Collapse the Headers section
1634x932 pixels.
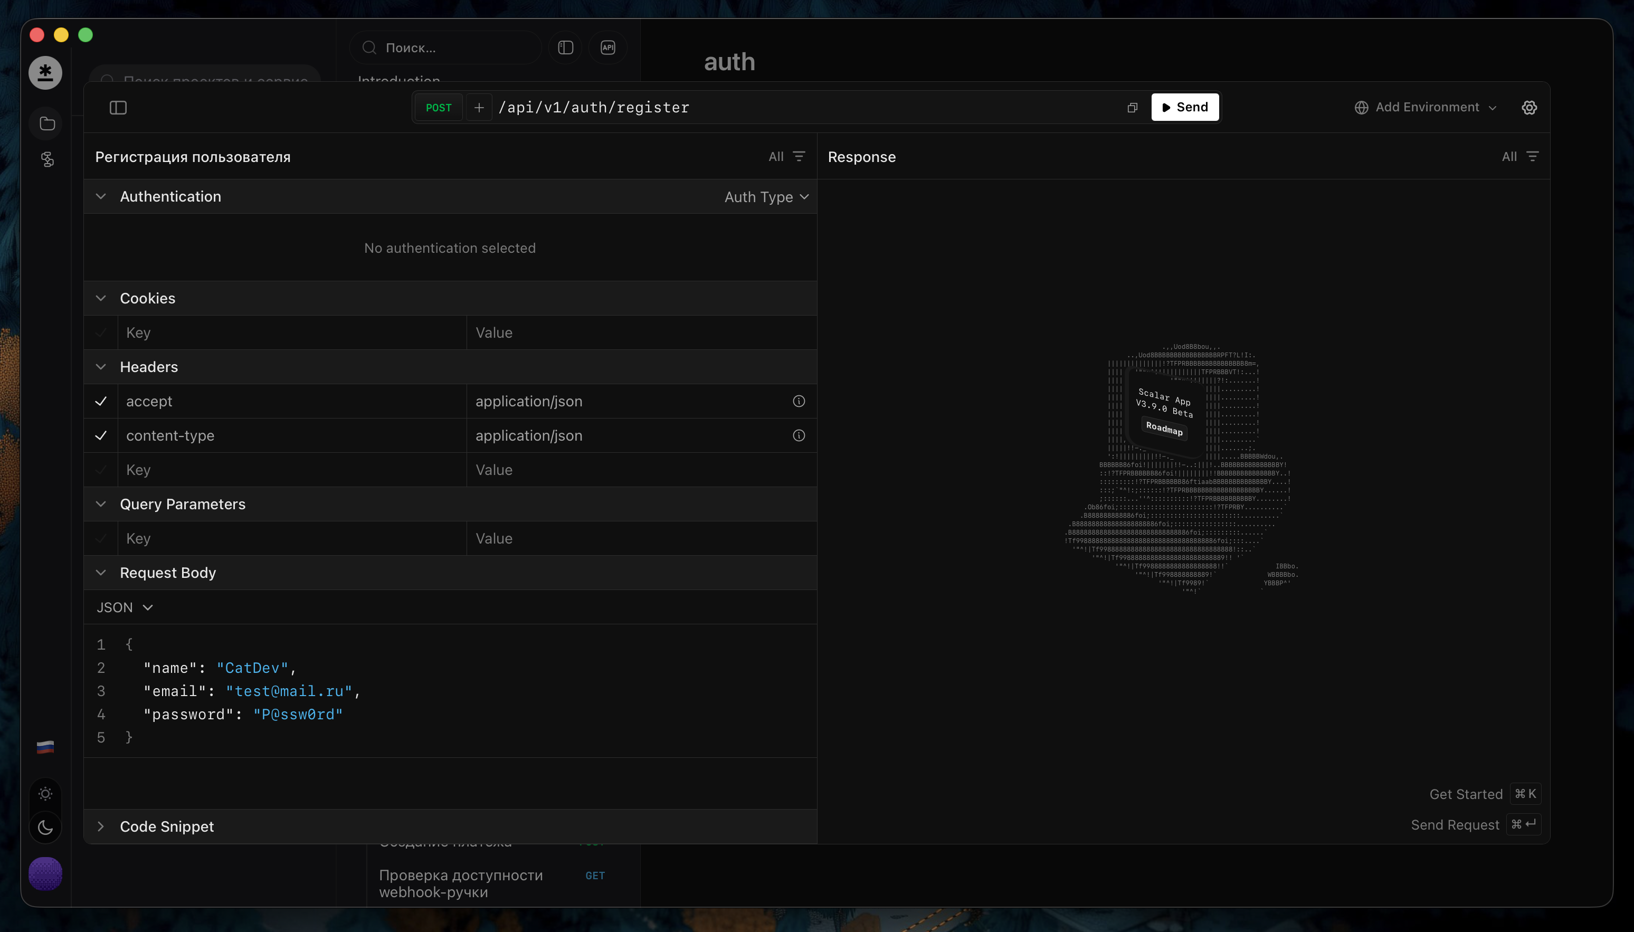click(100, 367)
